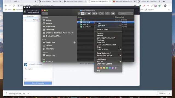Focus the Finder search field
Image resolution: width=175 pixels, height=98 pixels.
pyautogui.click(x=126, y=13)
